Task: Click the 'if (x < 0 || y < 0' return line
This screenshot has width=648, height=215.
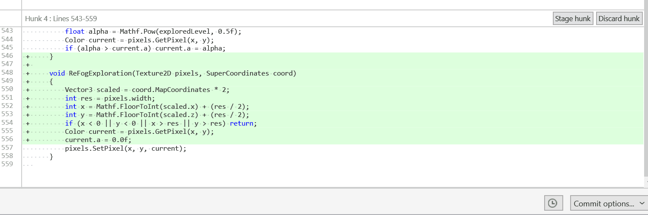Action: (161, 123)
